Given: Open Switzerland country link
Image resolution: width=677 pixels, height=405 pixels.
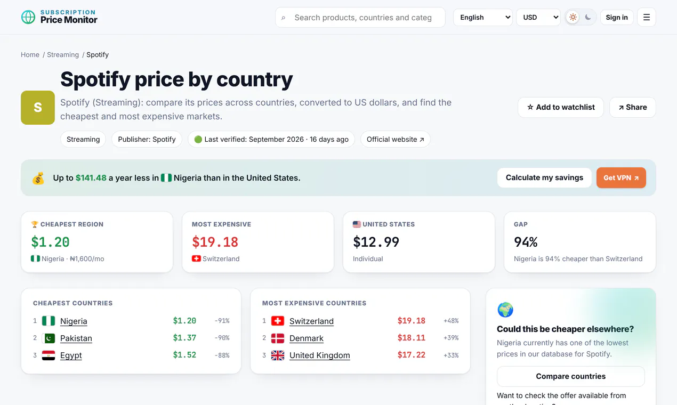Looking at the screenshot, I should point(311,321).
